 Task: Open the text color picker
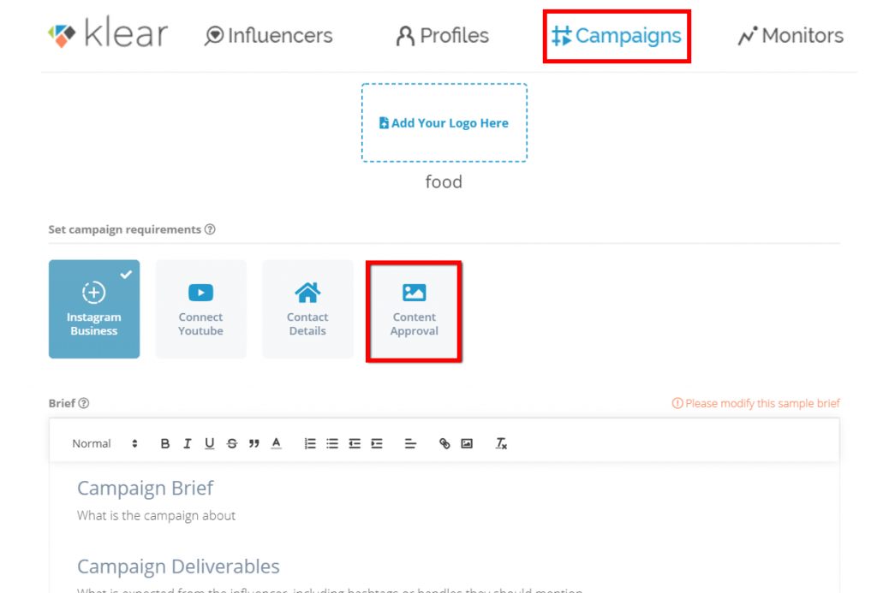[277, 443]
